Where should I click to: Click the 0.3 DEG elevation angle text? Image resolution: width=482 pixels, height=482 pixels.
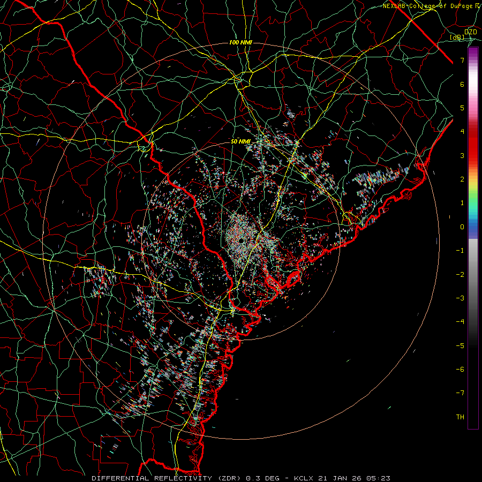[x=263, y=478]
